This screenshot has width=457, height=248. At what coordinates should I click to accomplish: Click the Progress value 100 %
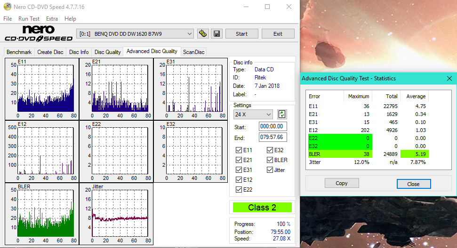(x=284, y=224)
